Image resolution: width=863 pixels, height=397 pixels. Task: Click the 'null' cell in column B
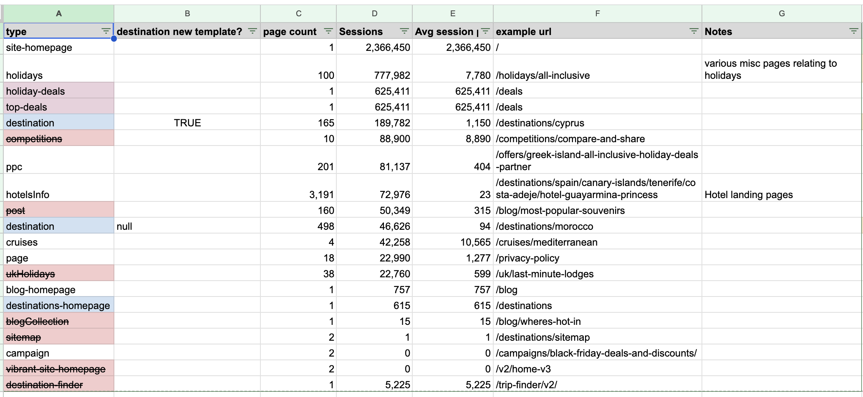[x=187, y=226]
